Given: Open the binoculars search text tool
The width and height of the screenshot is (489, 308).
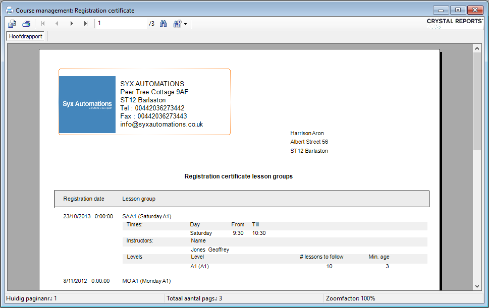Looking at the screenshot, I should 164,24.
